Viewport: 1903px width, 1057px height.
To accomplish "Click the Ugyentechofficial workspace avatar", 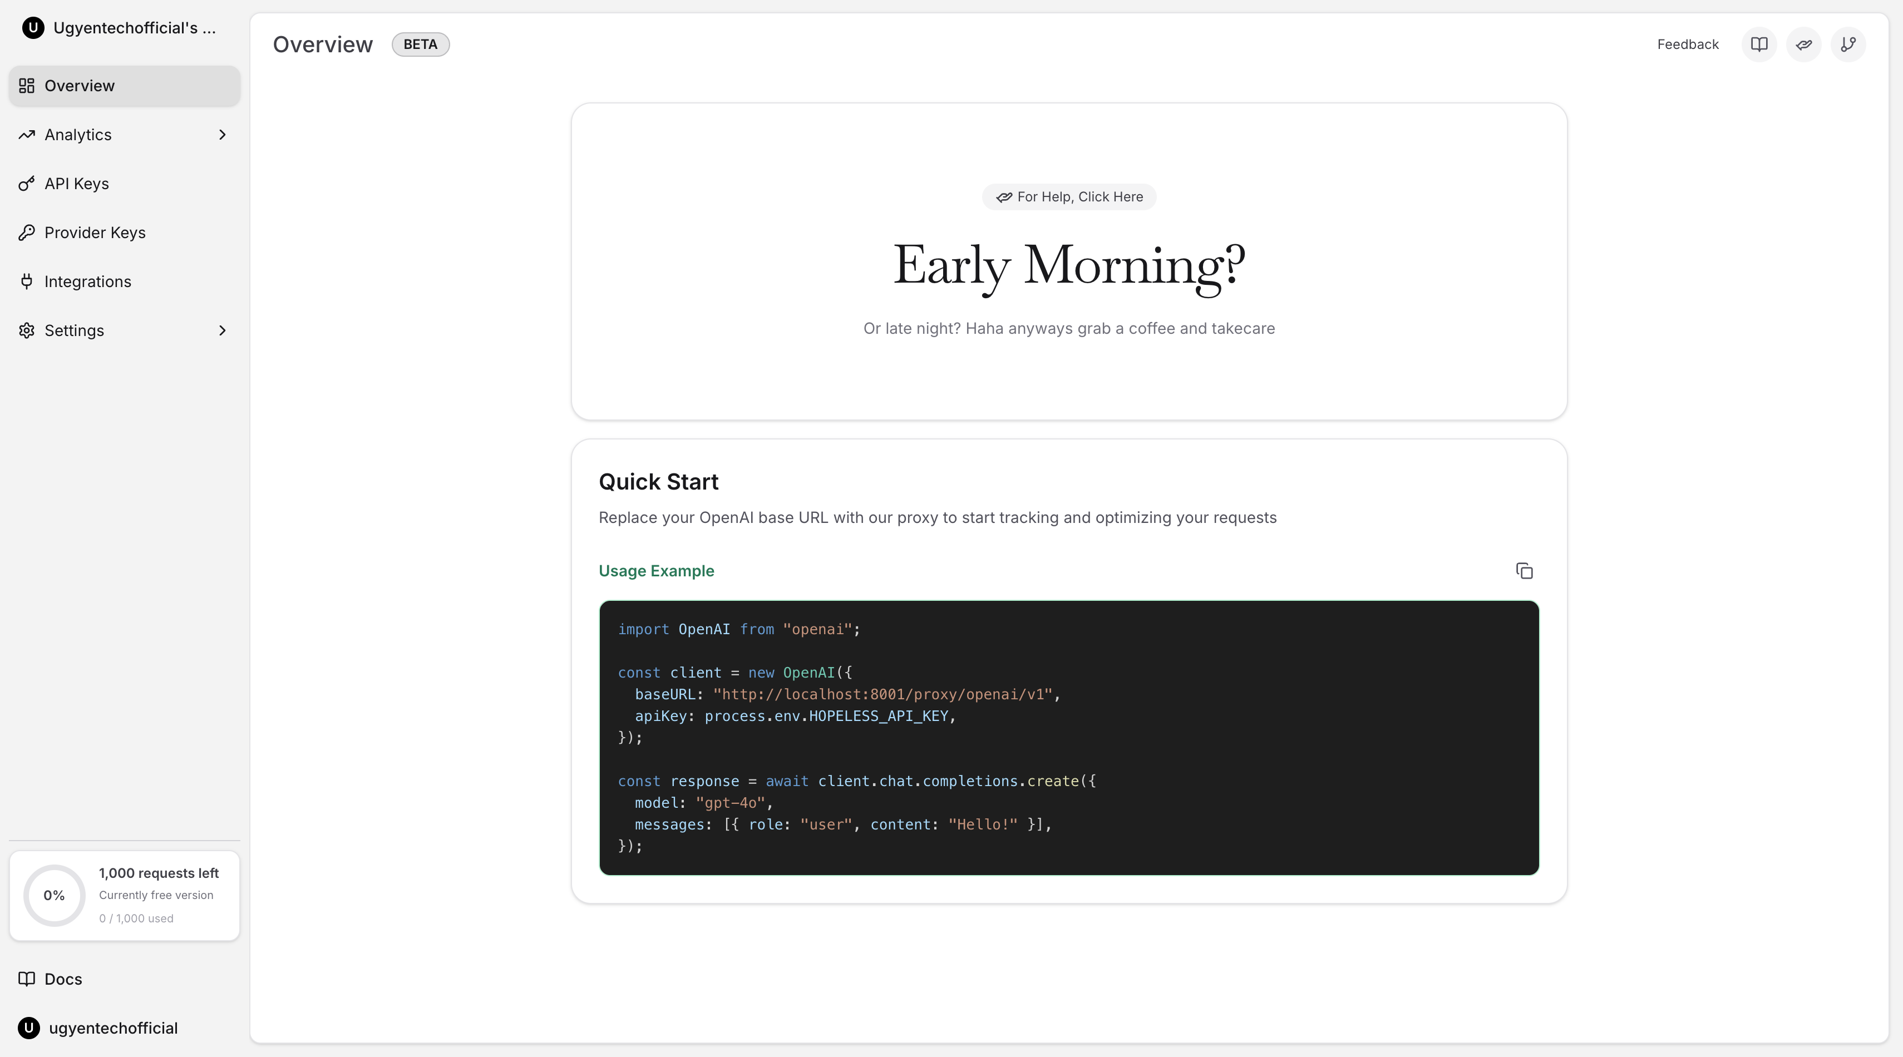I will tap(32, 27).
